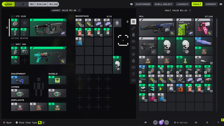Filter vault by cores chip icon
Image resolution: width=224 pixels, height=126 pixels.
pyautogui.click(x=134, y=54)
